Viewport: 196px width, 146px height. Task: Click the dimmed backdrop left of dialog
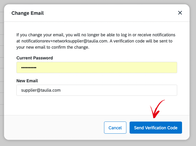pyautogui.click(x=2, y=73)
